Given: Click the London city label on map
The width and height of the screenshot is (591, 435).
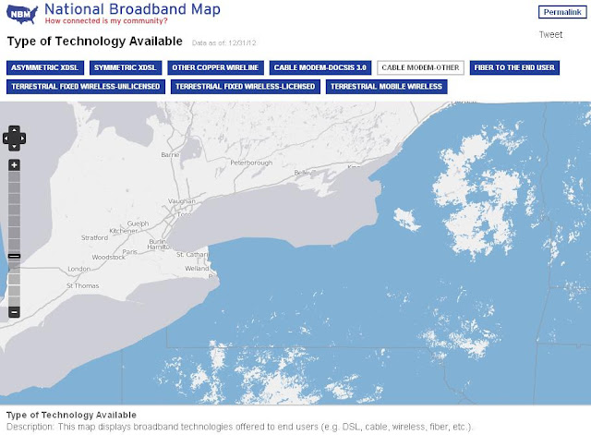Looking at the screenshot, I should tap(79, 269).
